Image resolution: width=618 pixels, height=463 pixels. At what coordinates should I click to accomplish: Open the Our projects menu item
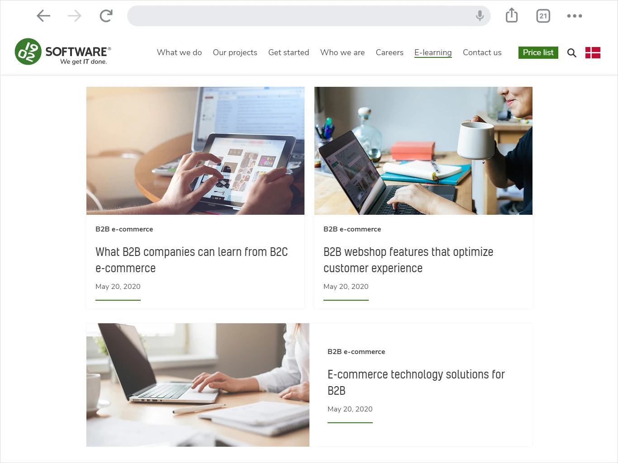235,52
